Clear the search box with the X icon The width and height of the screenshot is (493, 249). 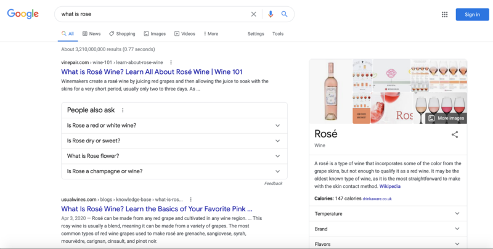tap(254, 14)
